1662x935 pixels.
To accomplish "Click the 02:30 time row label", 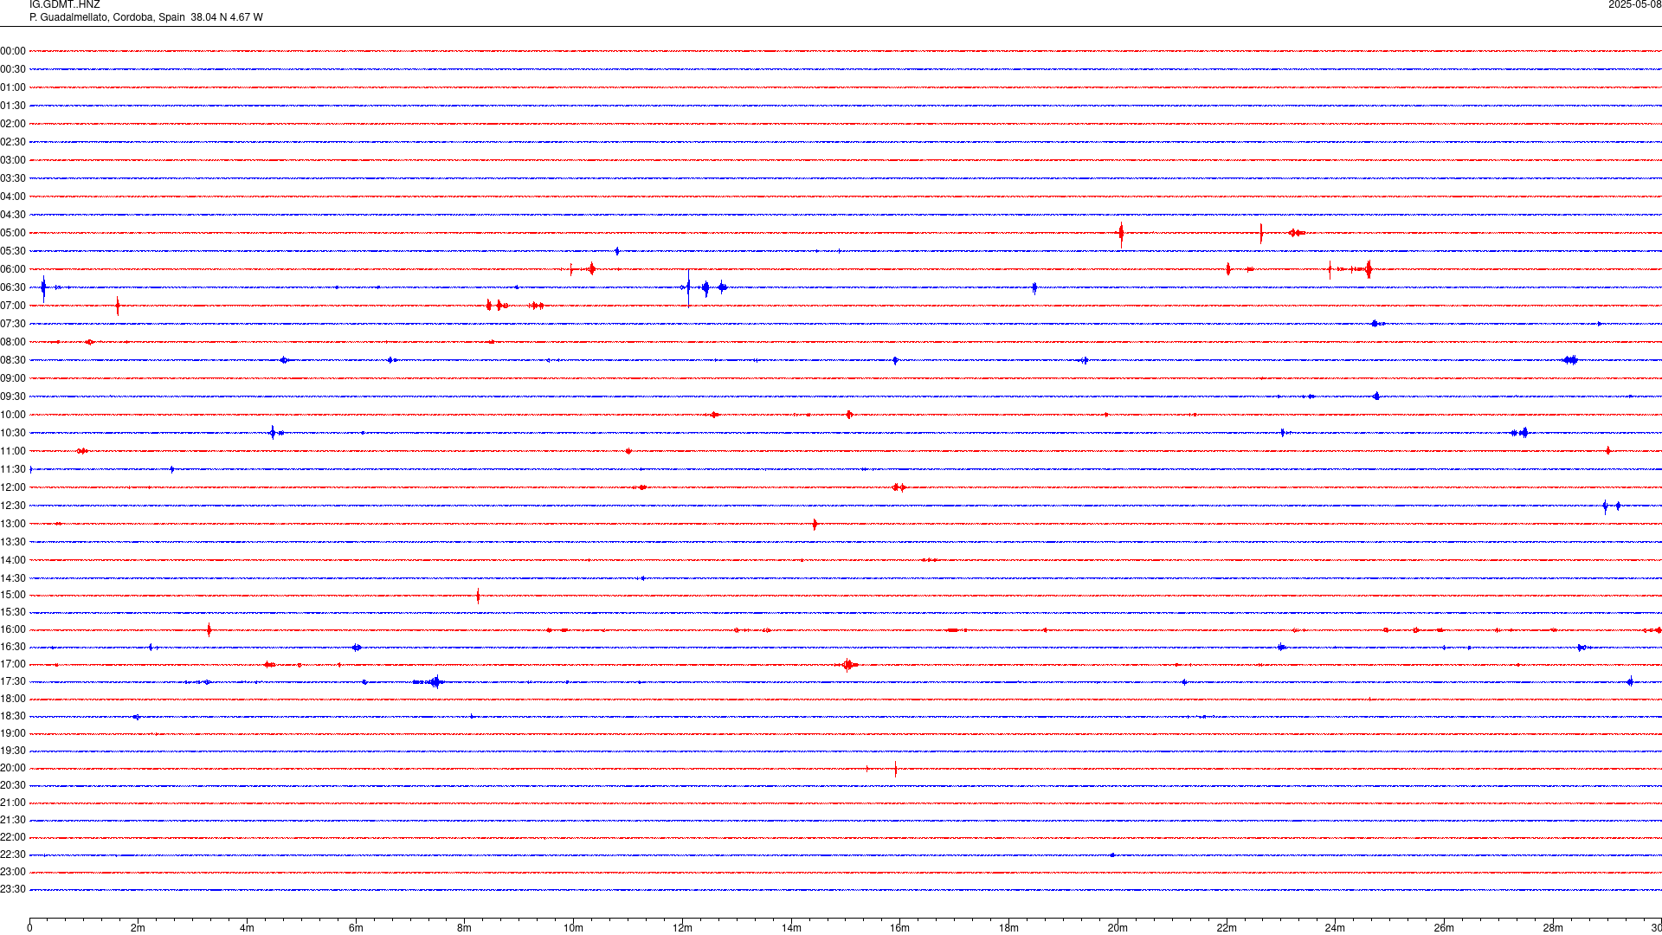I will (13, 142).
